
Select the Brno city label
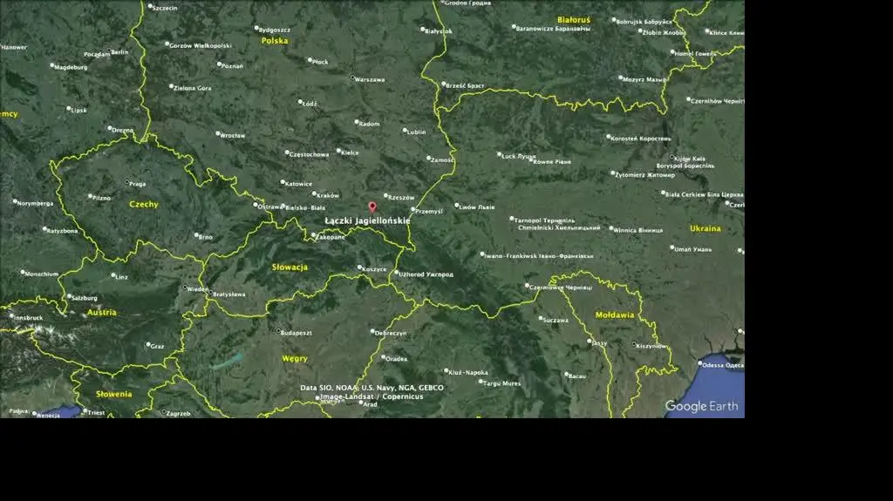point(206,237)
